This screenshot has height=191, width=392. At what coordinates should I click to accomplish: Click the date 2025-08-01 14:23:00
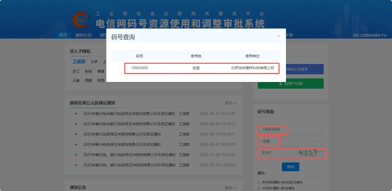pos(217,145)
